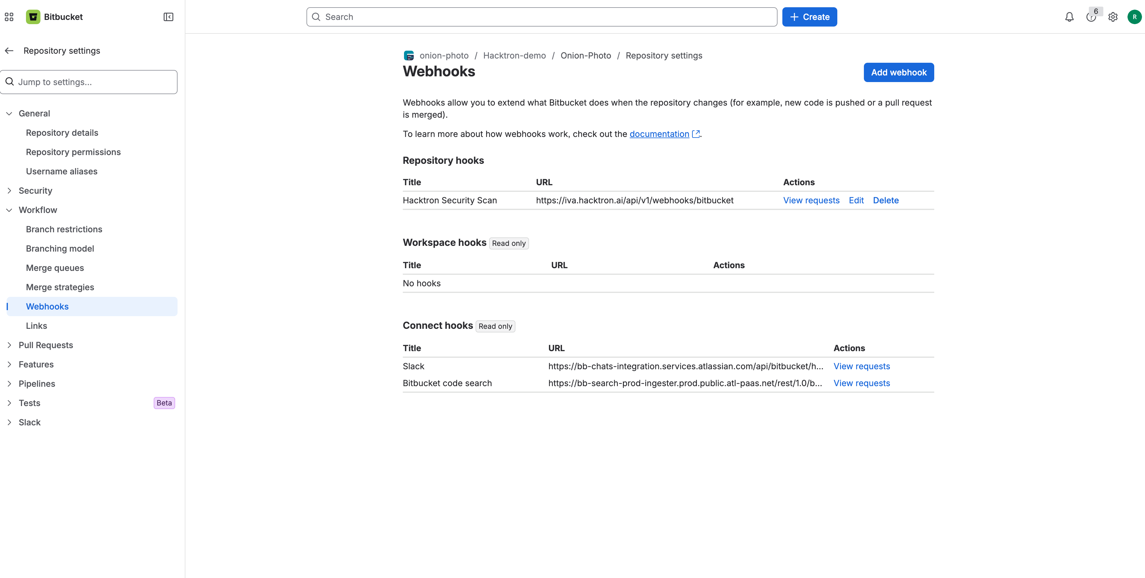Open Branching model settings
Viewport: 1145px width, 578px height.
[x=60, y=249]
